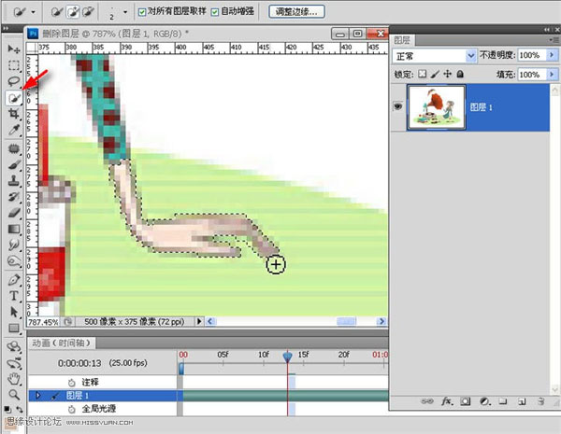
Task: Select the Crop tool
Action: pyautogui.click(x=14, y=114)
